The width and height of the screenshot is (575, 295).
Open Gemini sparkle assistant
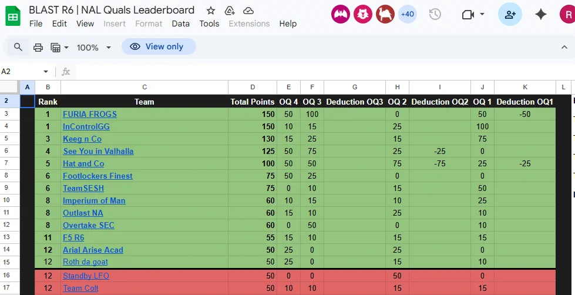[541, 14]
